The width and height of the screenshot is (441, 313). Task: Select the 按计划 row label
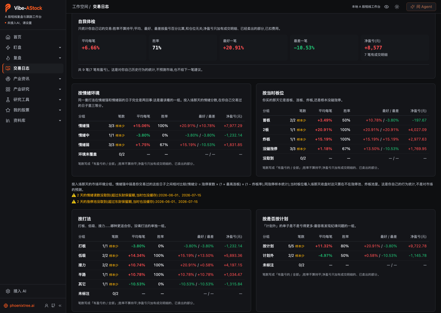268,246
